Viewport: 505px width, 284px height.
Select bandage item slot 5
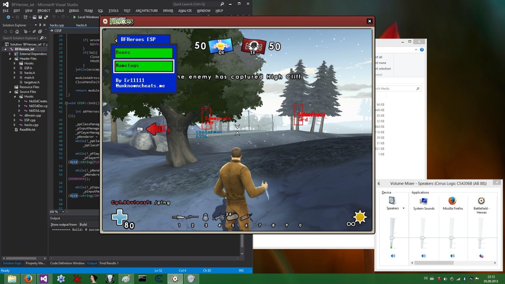232,217
